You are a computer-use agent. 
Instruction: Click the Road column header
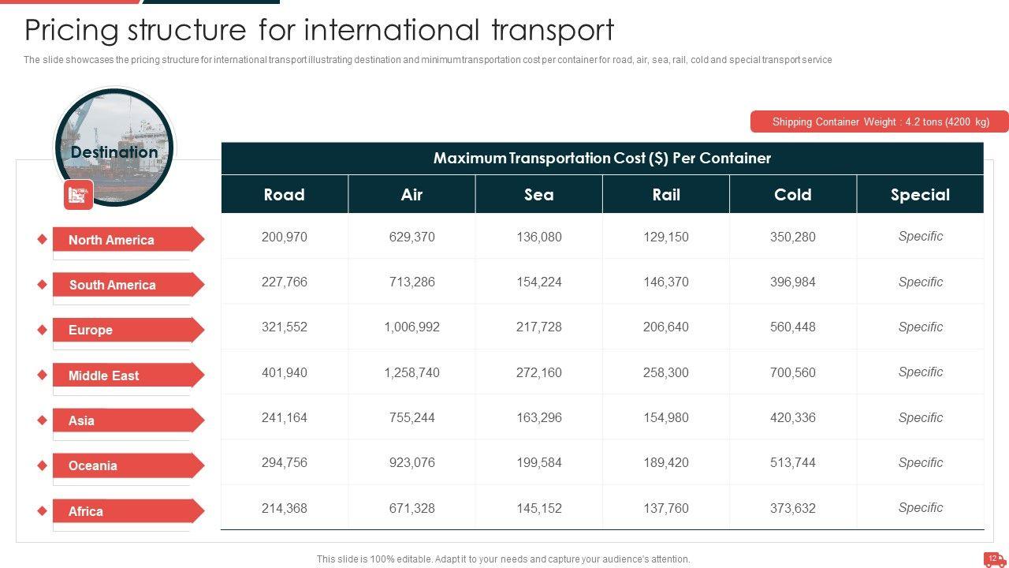click(284, 195)
